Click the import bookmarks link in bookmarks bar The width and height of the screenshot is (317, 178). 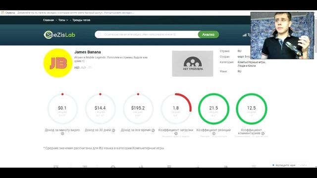[119, 13]
